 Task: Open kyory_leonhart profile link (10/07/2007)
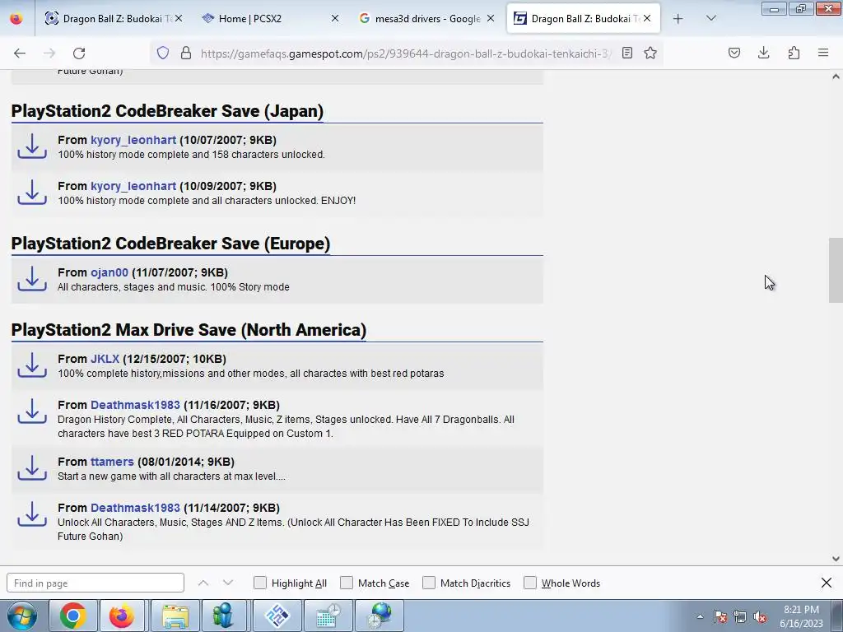(x=133, y=140)
